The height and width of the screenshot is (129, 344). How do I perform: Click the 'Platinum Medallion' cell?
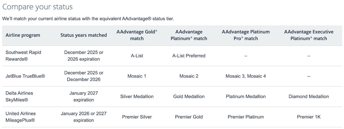[x=246, y=97]
